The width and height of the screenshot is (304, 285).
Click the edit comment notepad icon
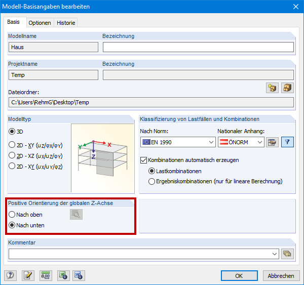point(28,275)
